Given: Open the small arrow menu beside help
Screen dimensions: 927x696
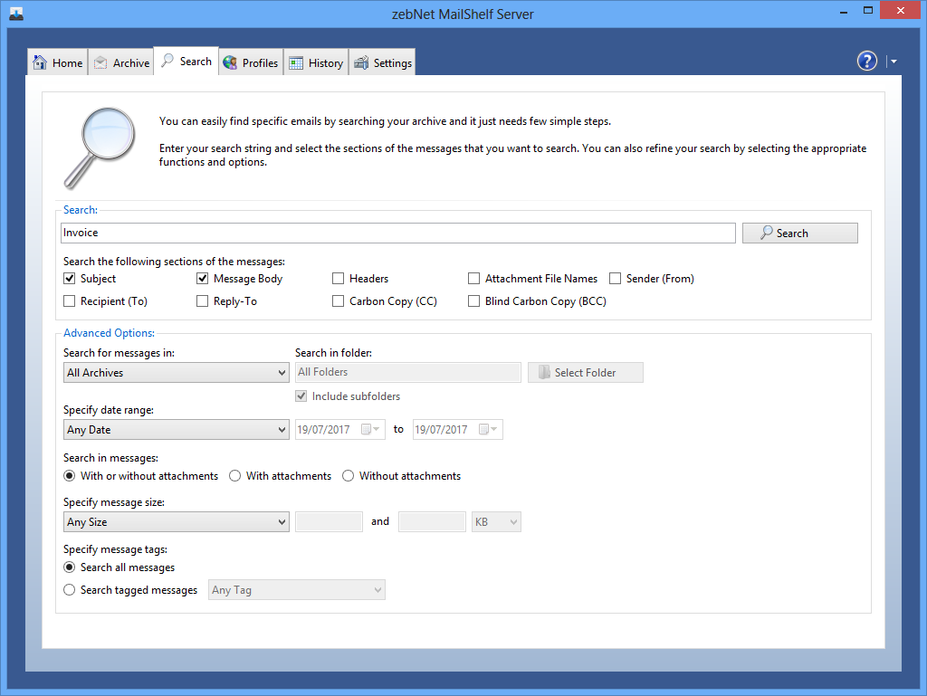Looking at the screenshot, I should click(x=894, y=62).
